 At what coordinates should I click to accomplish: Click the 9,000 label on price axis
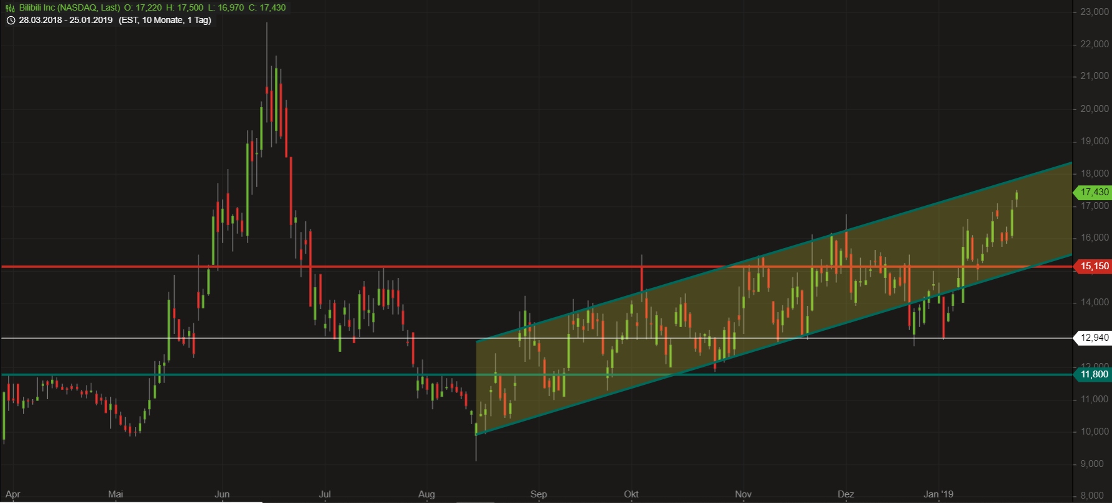click(x=1094, y=464)
